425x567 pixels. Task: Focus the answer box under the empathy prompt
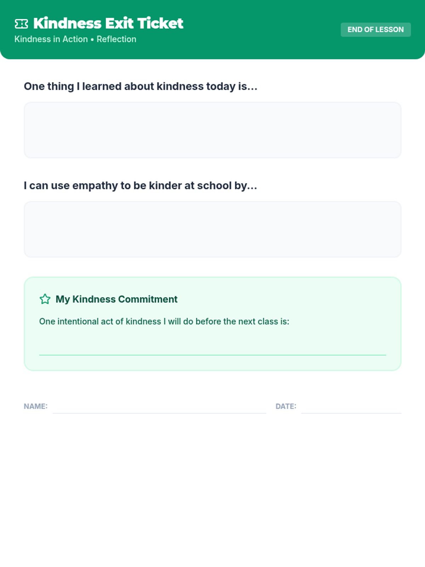(212, 229)
